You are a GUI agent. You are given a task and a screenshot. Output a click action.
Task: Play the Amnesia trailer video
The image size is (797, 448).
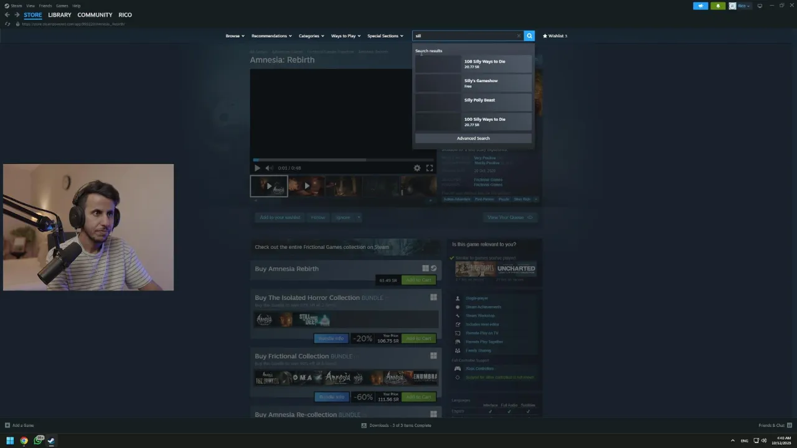click(257, 168)
